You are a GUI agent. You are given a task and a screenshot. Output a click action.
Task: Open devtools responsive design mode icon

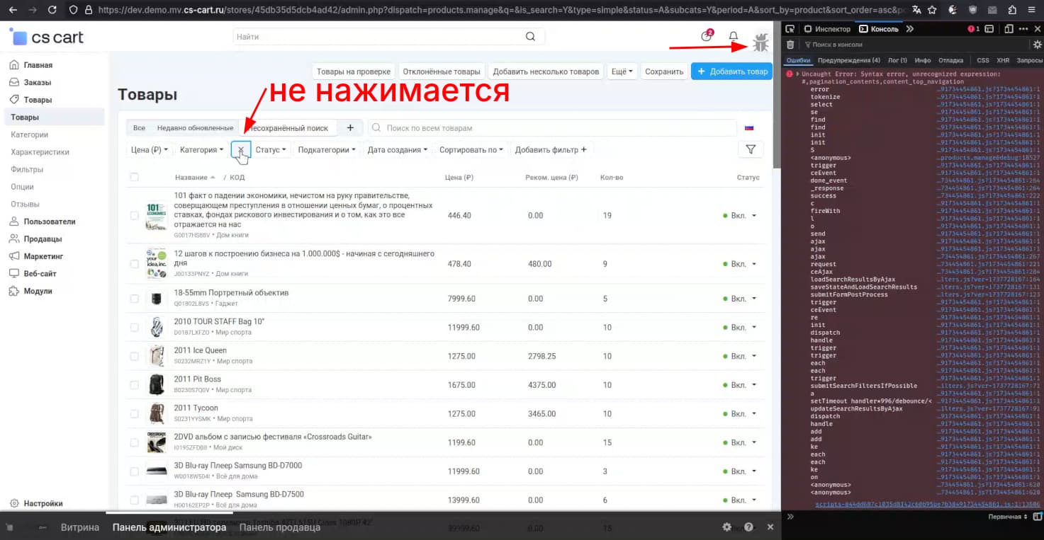(1008, 29)
